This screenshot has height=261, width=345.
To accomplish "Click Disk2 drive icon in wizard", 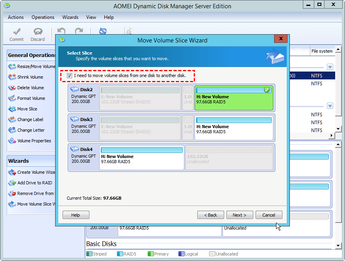I will [74, 89].
